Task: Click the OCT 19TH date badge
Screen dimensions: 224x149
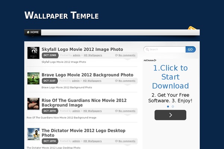Action: pos(50,141)
